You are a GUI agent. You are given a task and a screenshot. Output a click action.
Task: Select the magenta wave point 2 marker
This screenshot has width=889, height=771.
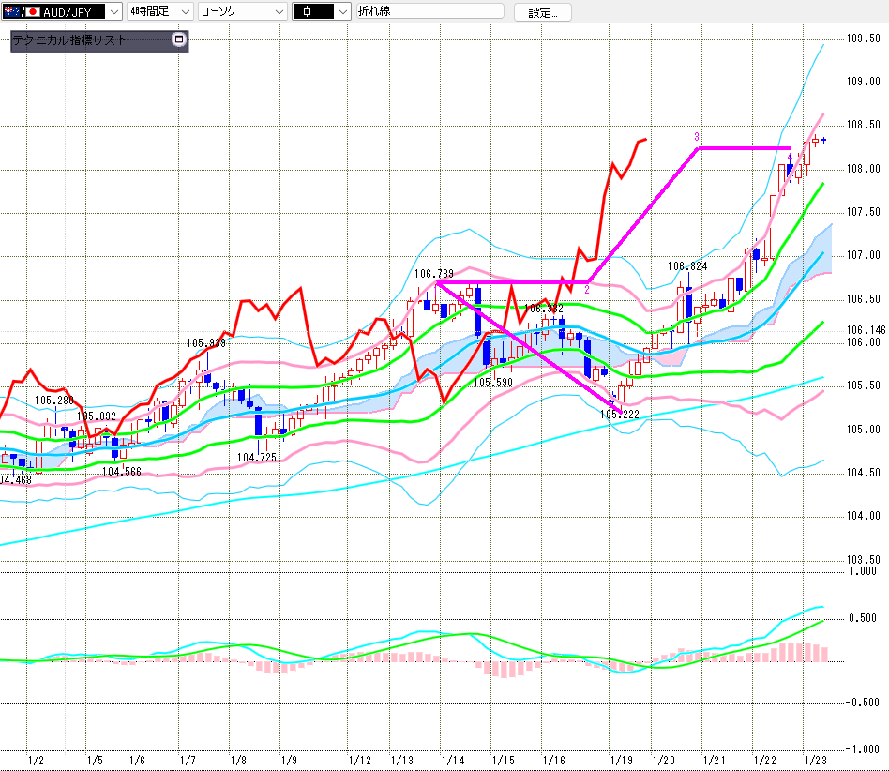[x=587, y=290]
